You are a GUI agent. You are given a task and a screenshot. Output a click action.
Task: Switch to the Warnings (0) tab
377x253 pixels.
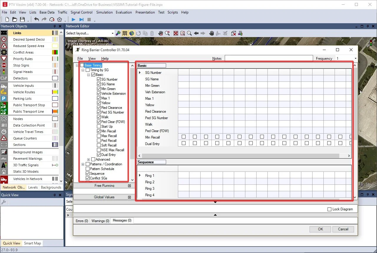[x=100, y=220]
